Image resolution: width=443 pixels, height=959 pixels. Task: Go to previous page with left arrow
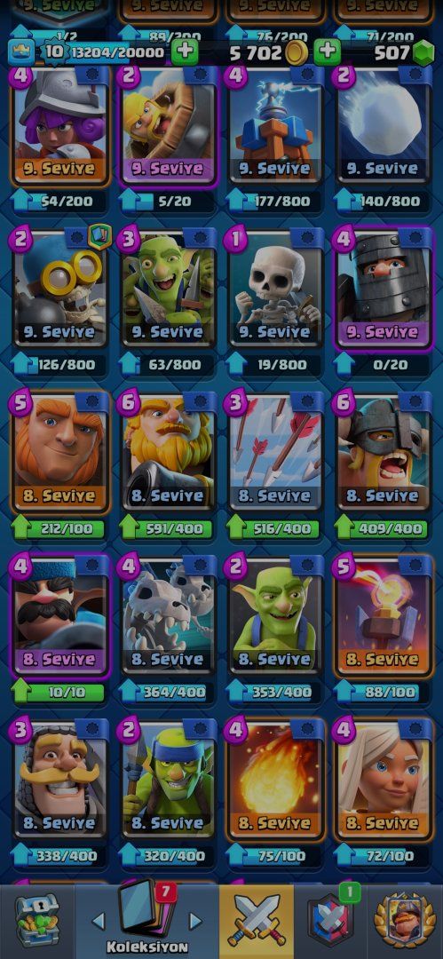(98, 921)
